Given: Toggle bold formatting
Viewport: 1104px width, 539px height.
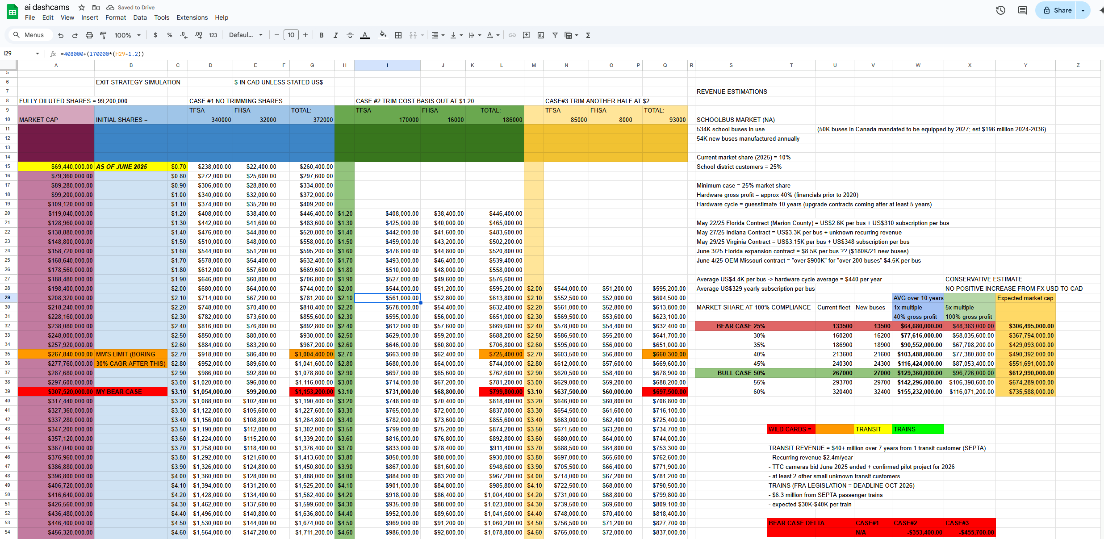Looking at the screenshot, I should coord(321,35).
